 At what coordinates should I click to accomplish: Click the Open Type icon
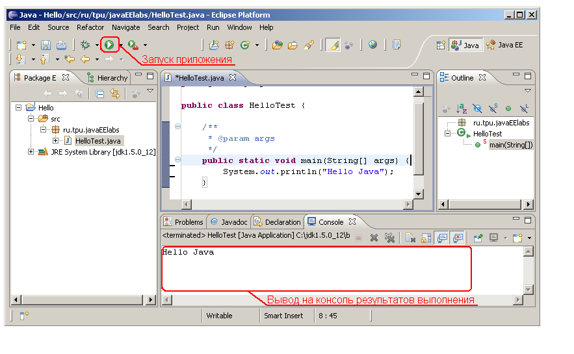tap(277, 45)
